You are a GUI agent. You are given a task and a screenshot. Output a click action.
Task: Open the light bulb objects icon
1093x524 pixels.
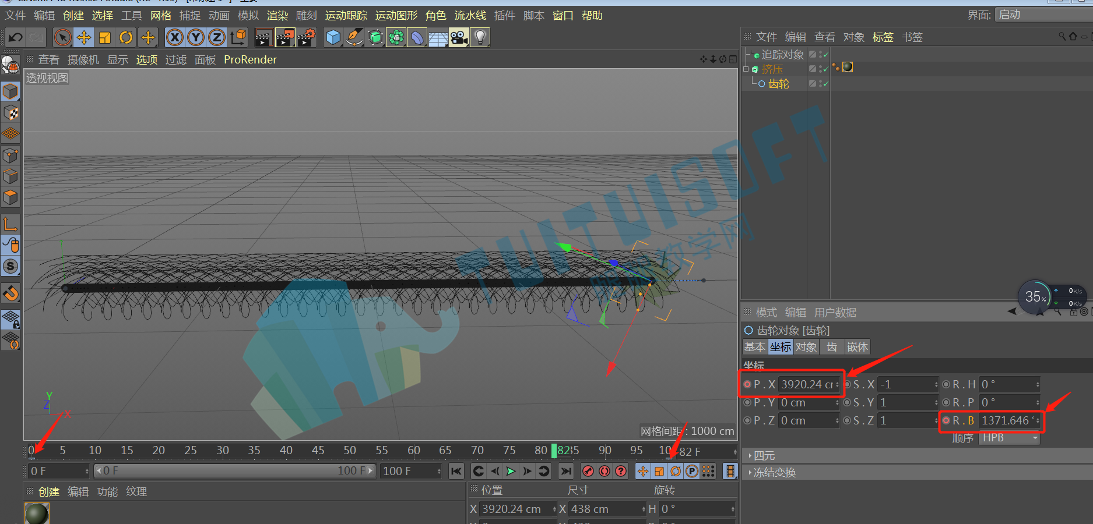(x=480, y=38)
